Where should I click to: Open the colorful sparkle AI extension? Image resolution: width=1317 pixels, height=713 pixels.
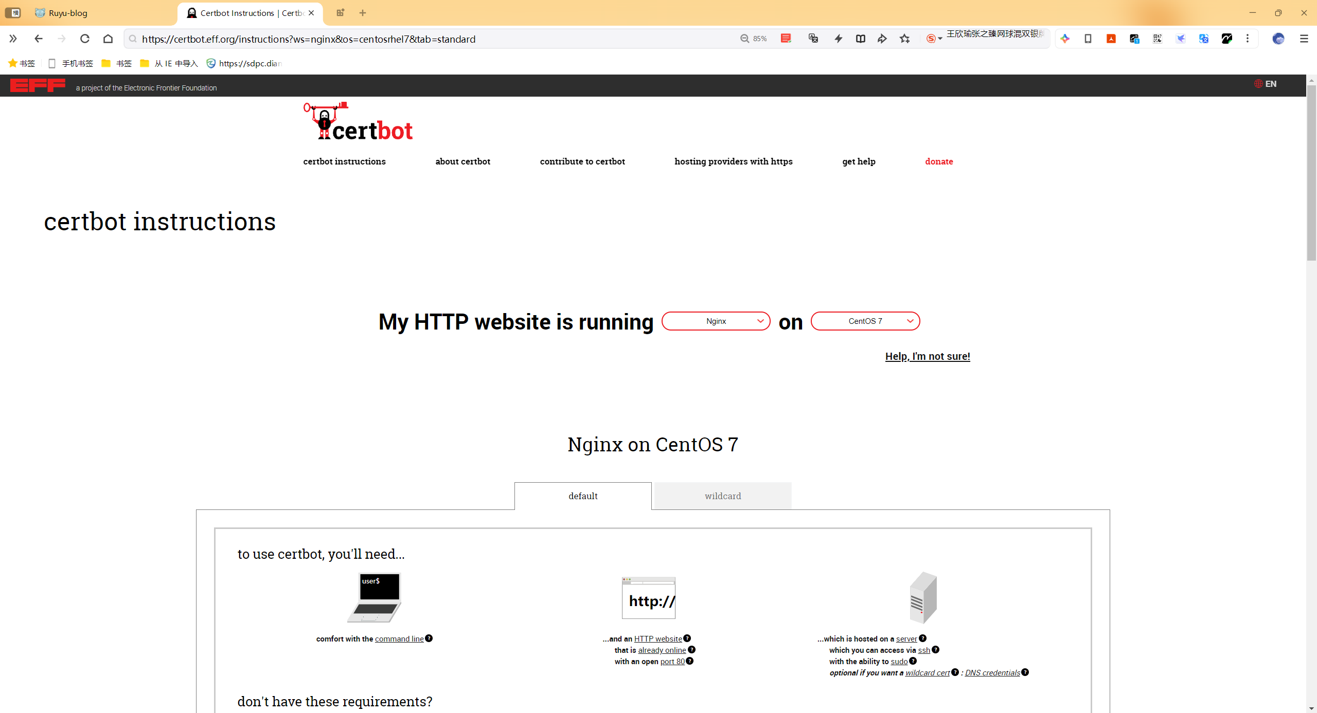point(1065,39)
